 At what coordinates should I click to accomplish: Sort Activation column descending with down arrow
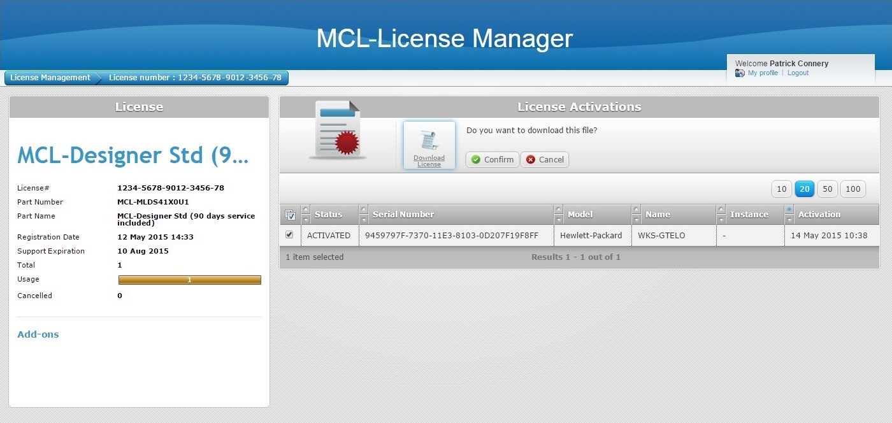(789, 219)
